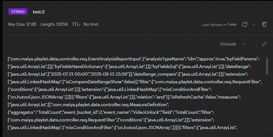The image size is (273, 137).
Task: Click "dateRange_compare" in the value text
Action: tap(155, 74)
